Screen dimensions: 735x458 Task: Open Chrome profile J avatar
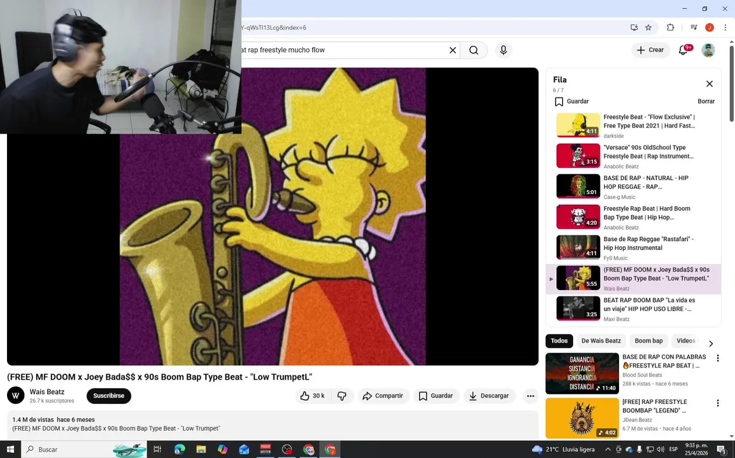[710, 27]
